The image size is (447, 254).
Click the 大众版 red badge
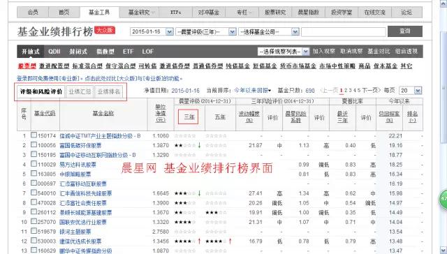click(105, 30)
